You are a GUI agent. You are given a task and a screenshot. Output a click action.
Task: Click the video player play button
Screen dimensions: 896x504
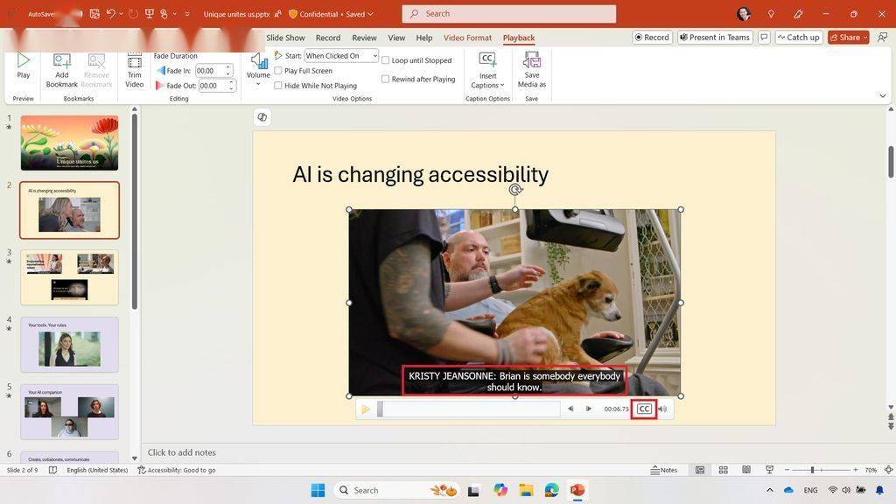[366, 409]
